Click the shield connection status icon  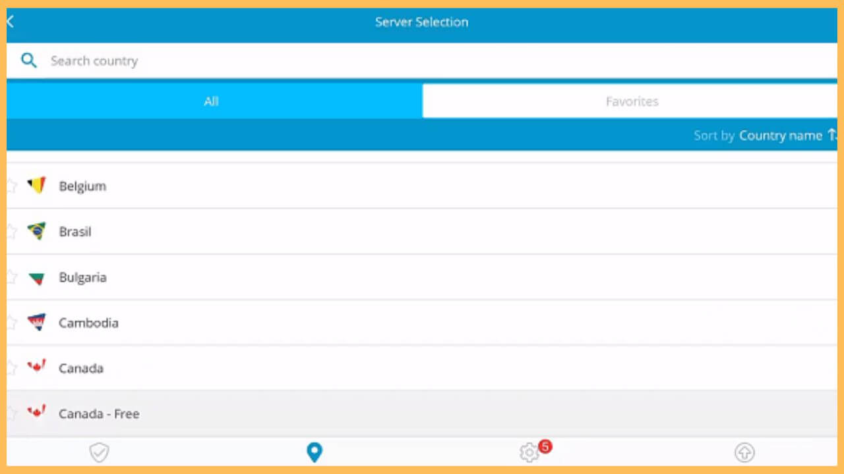[x=99, y=452]
